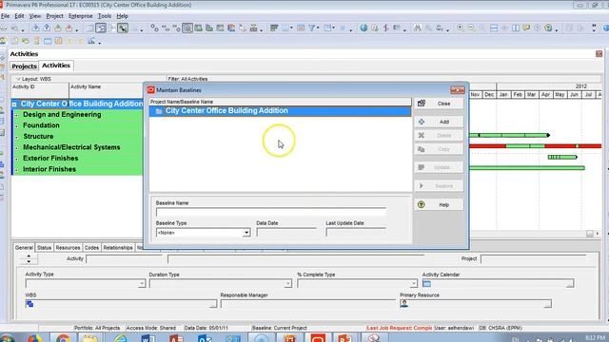Image resolution: width=609 pixels, height=342 pixels.
Task: Open Microsoft Word from the taskbar
Action: pos(148,338)
